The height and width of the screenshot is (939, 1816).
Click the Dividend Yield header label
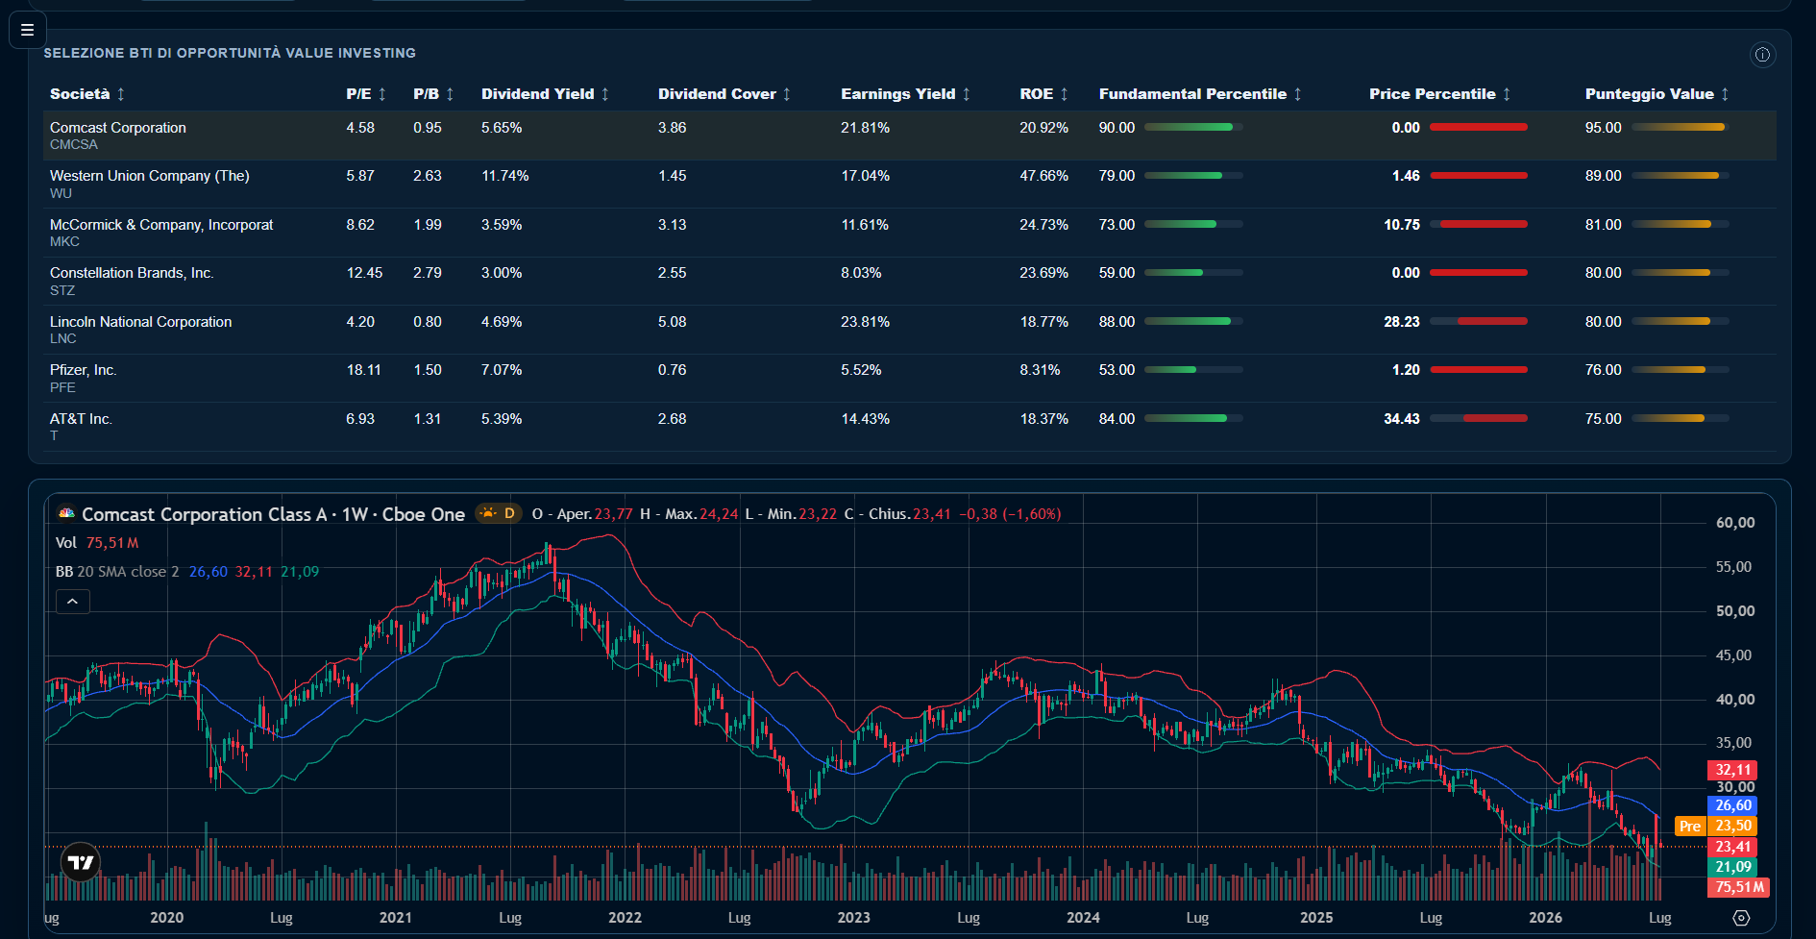coord(538,94)
